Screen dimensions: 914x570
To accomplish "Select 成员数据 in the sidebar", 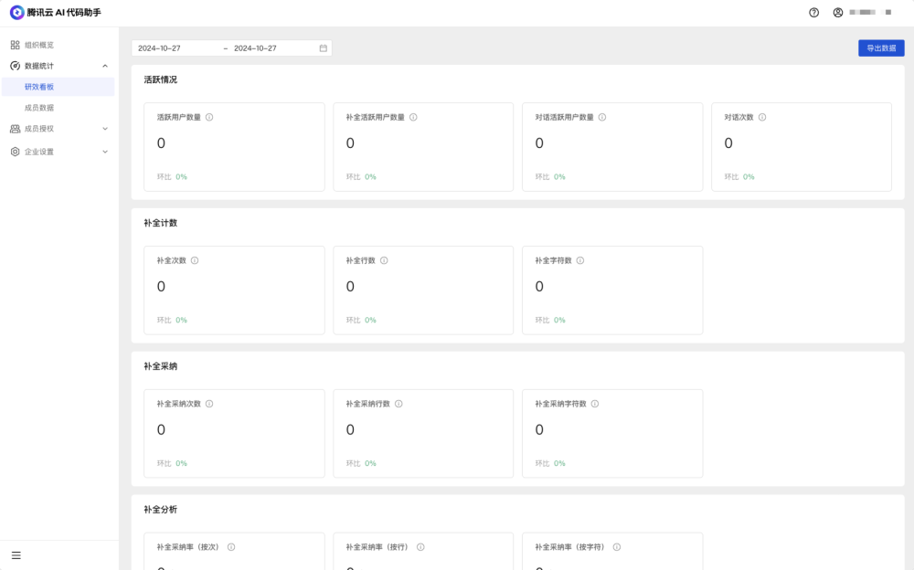I will (39, 108).
